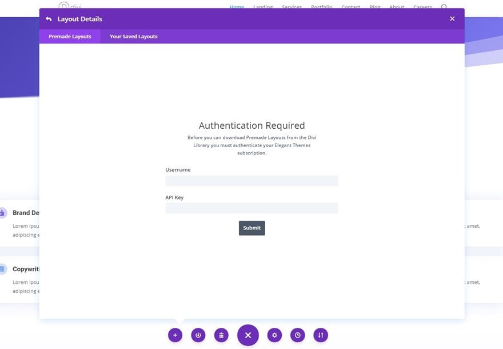Switch to the Premade Layouts tab
This screenshot has width=503, height=349.
coord(70,36)
